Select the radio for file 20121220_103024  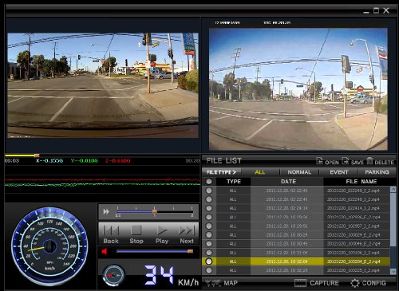tap(209, 235)
